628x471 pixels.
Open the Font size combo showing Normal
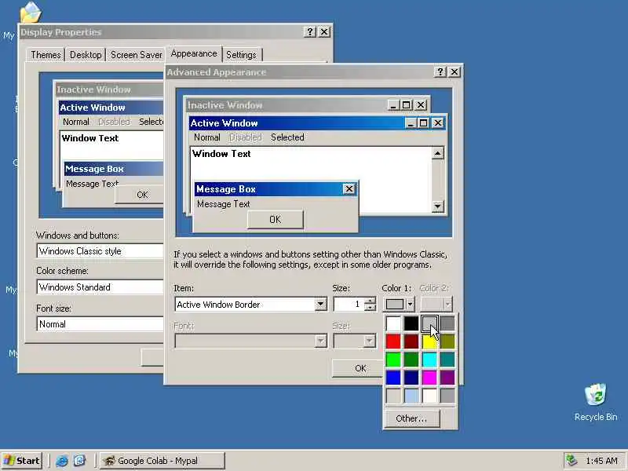click(x=100, y=324)
